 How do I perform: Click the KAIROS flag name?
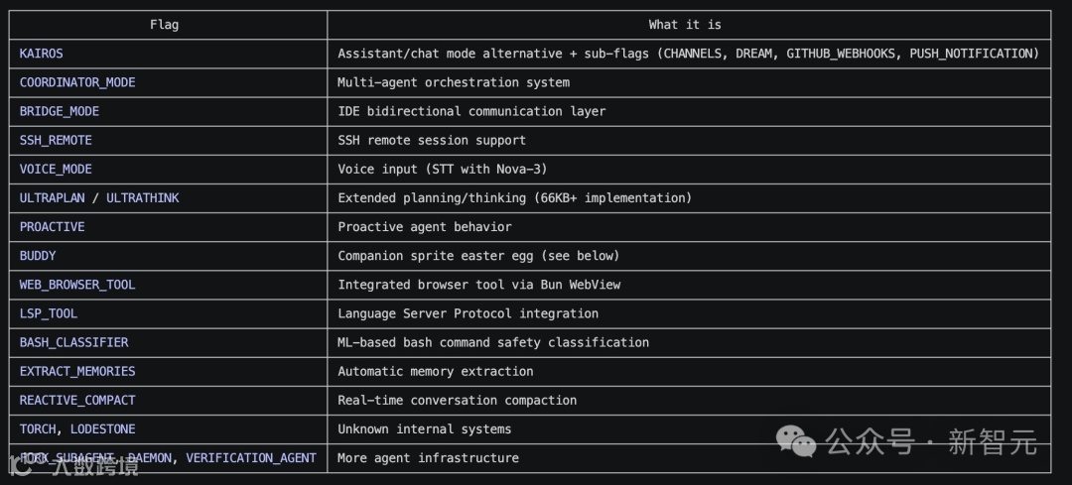click(x=42, y=54)
